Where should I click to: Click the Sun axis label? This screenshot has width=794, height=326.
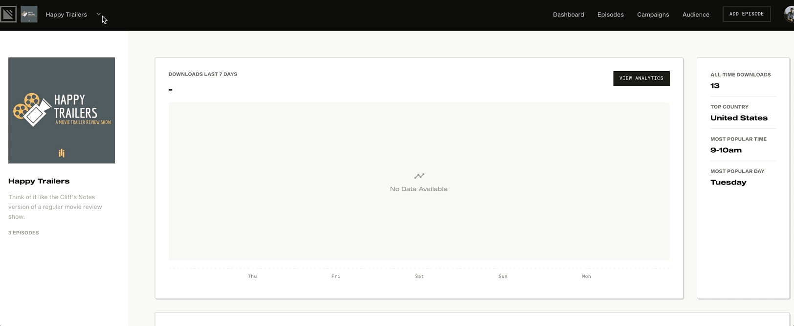503,276
